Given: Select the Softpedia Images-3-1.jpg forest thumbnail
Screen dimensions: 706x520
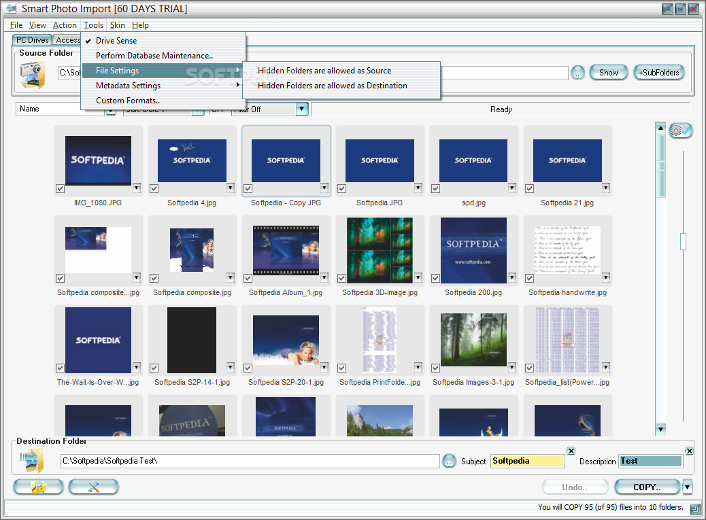Looking at the screenshot, I should pos(473,340).
